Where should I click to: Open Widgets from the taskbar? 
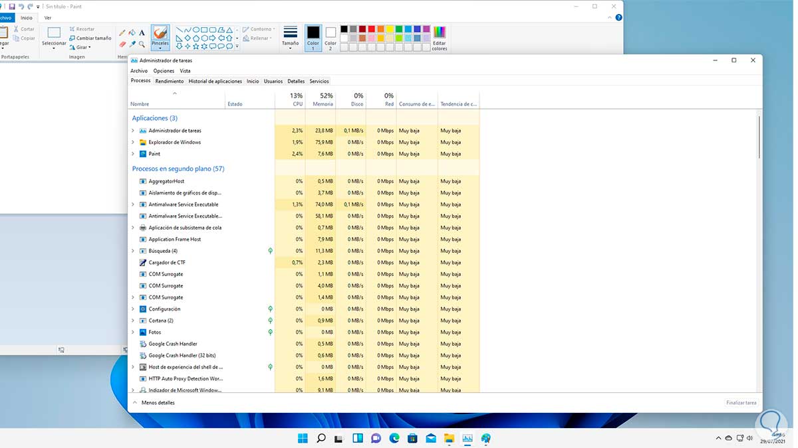point(358,438)
